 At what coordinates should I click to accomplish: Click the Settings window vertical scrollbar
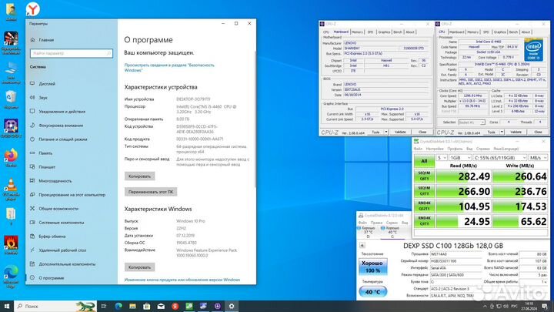pyautogui.click(x=255, y=119)
